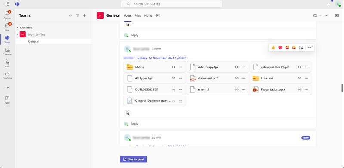This screenshot has height=168, width=344.
Task: Copy link for extracted files (1).pst
Action: 299,67
